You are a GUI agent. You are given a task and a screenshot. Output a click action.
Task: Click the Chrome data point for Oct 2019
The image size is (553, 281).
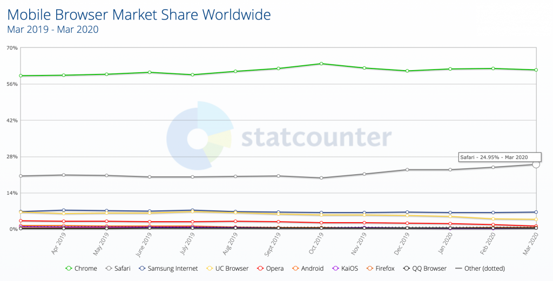point(321,64)
